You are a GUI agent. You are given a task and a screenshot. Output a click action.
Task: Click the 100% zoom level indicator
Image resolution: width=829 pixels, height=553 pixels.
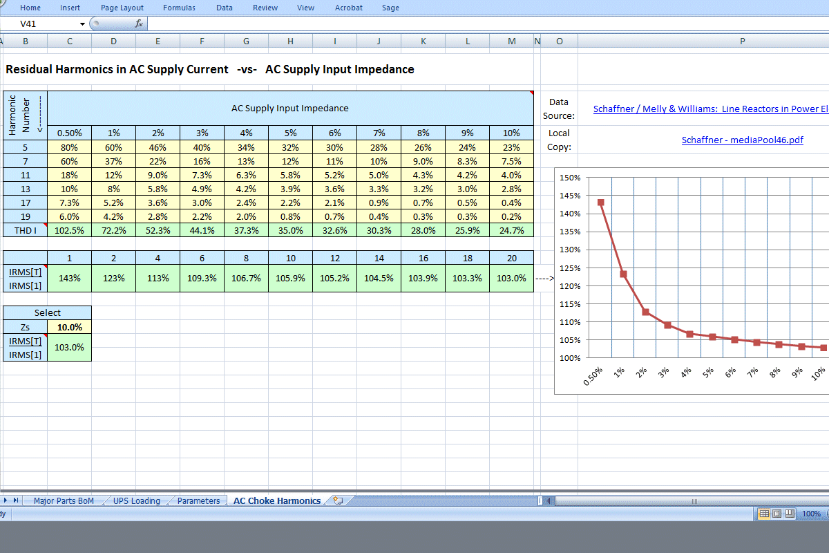pos(812,514)
